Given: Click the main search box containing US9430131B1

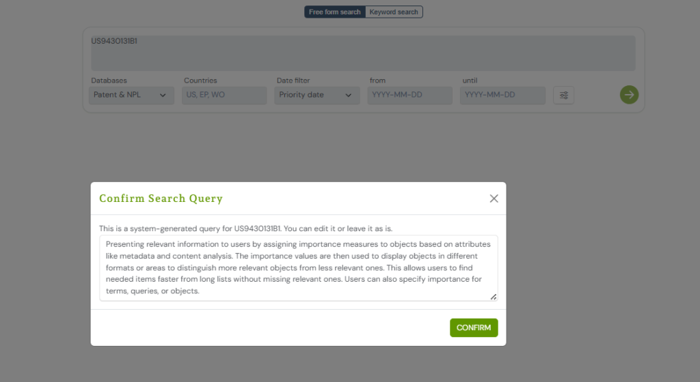Looking at the screenshot, I should [362, 53].
